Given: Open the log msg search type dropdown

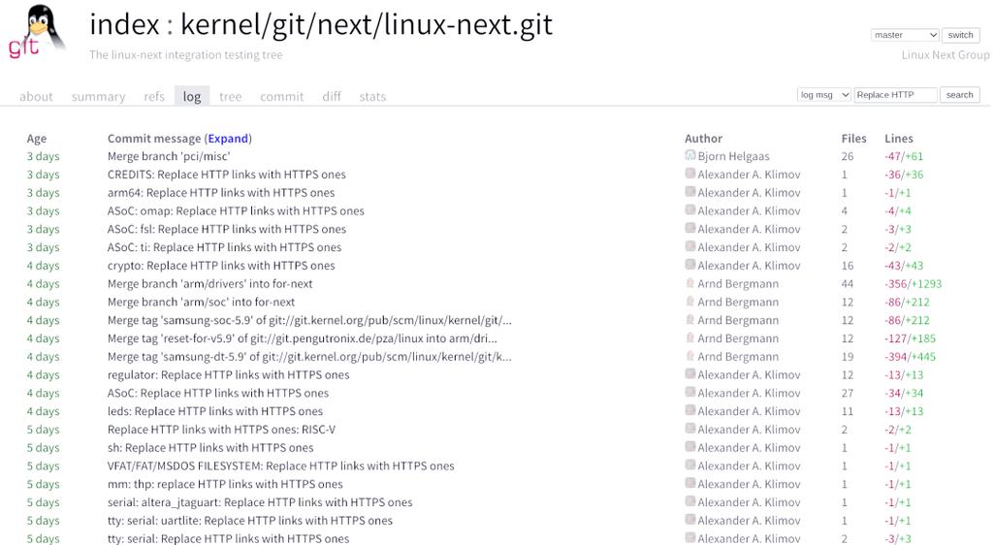Looking at the screenshot, I should [x=823, y=94].
